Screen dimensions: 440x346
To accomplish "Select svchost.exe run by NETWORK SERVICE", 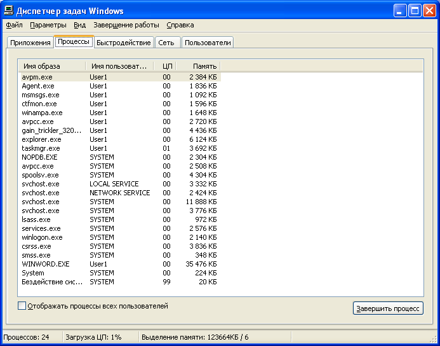I will pos(121,193).
